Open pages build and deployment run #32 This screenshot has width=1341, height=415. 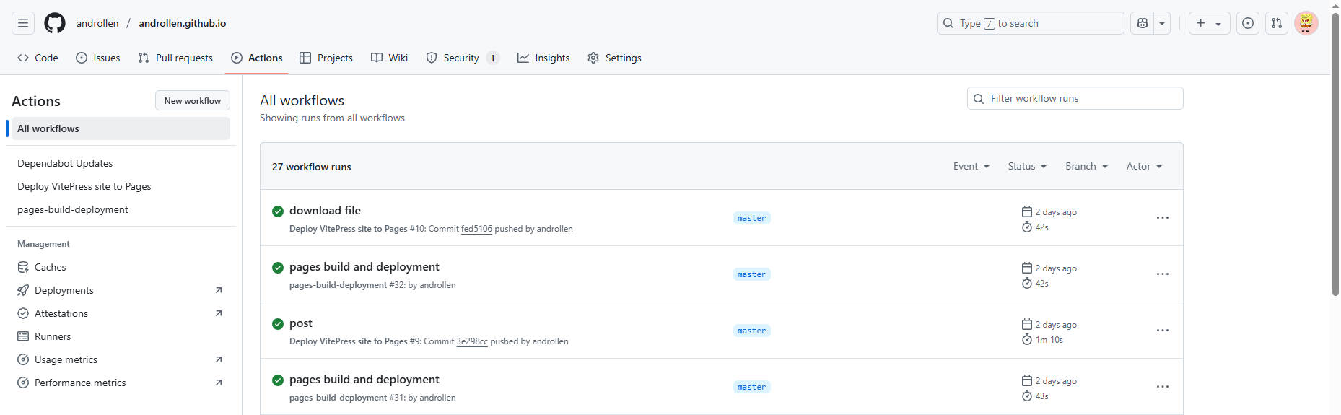pos(364,266)
